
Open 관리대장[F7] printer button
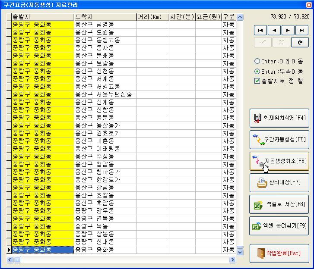click(279, 183)
